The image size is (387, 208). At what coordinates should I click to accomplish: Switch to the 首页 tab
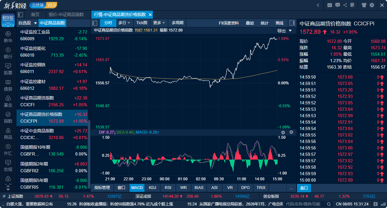pyautogui.click(x=35, y=14)
